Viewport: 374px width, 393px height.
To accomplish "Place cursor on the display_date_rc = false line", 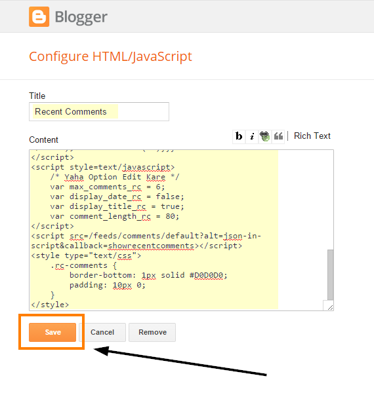I will click(117, 196).
